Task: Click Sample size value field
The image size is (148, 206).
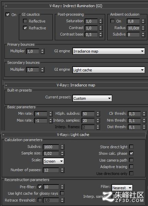Action: (51, 153)
